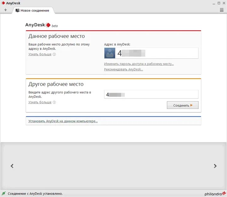227x197 pixels.
Task: Minimize the AnyDesk window
Action: tap(214, 3)
